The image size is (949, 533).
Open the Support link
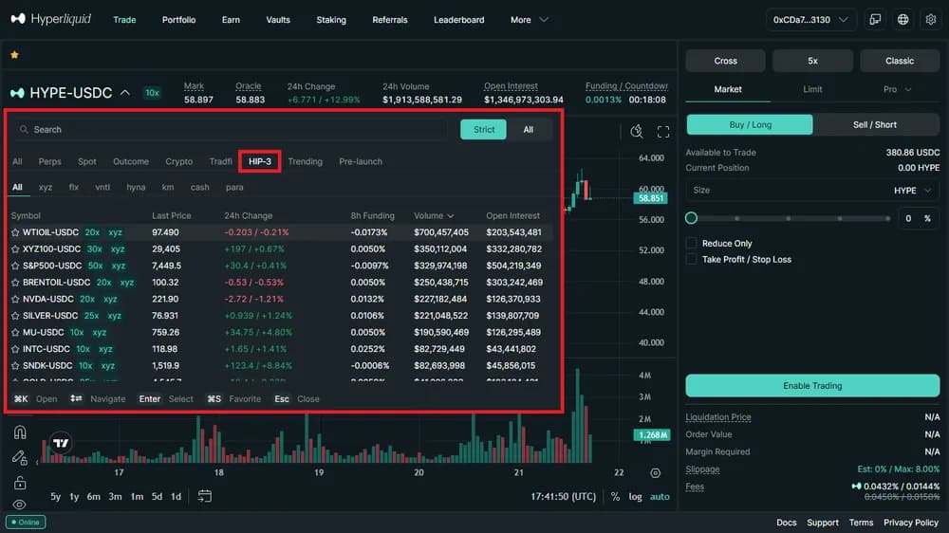[823, 523]
